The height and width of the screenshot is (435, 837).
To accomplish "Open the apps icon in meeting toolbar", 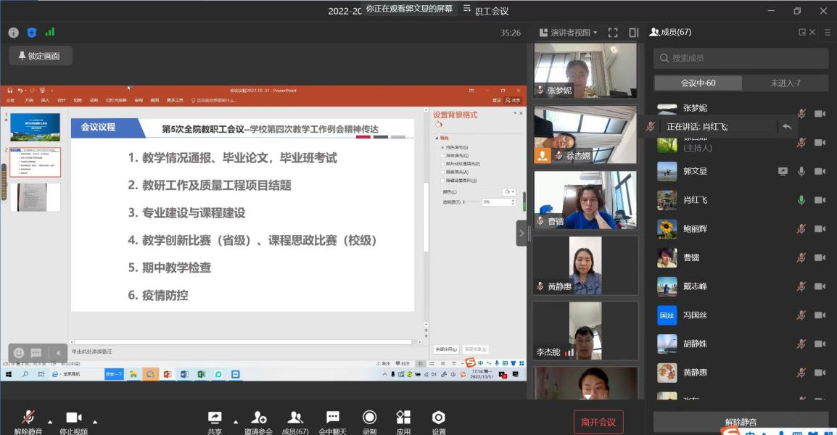I will click(x=403, y=418).
